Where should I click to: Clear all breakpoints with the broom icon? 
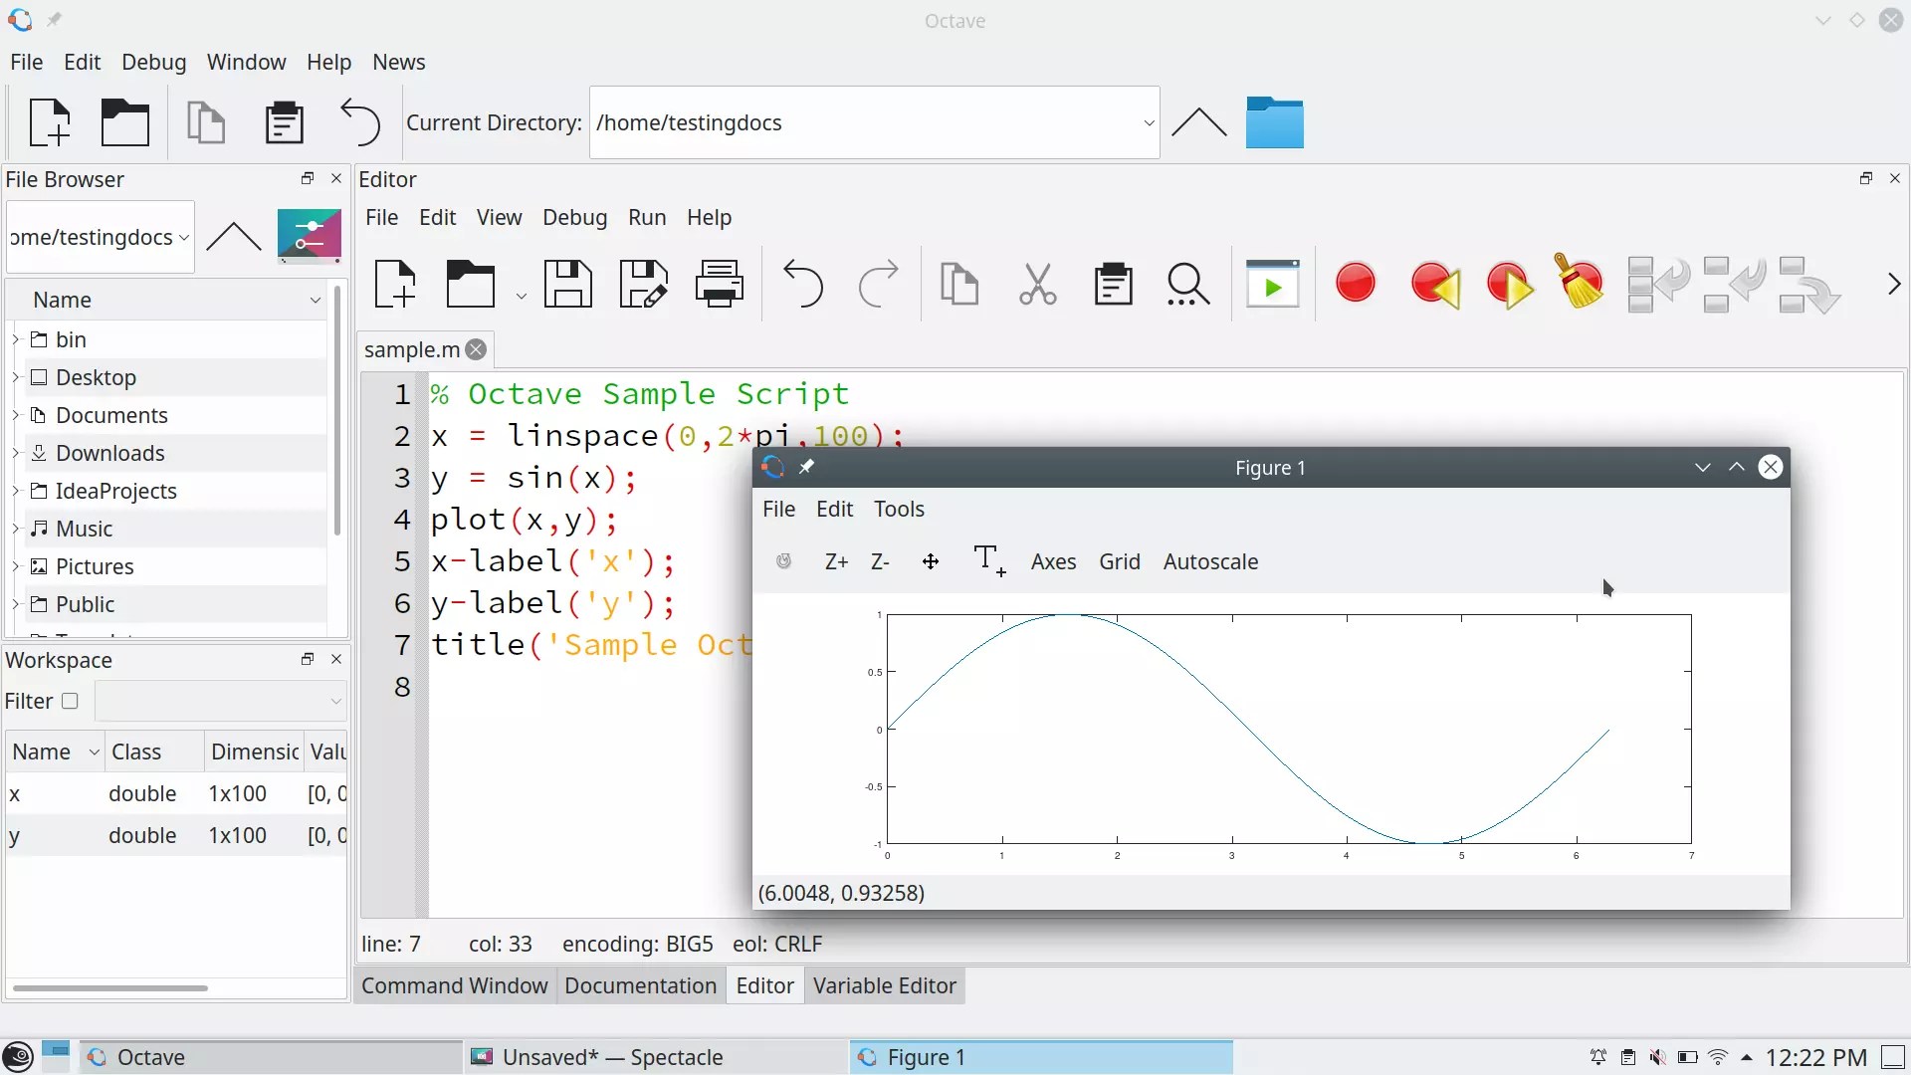tap(1581, 284)
